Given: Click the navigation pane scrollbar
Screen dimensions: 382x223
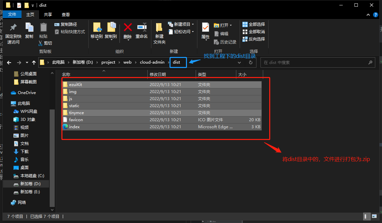Looking at the screenshot, I should click(x=52, y=158).
